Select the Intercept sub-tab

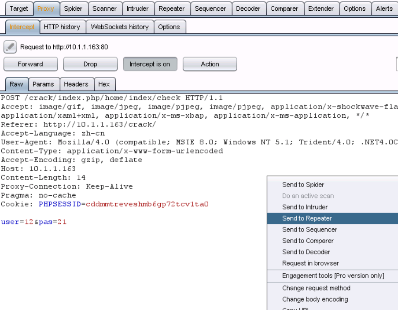click(22, 27)
